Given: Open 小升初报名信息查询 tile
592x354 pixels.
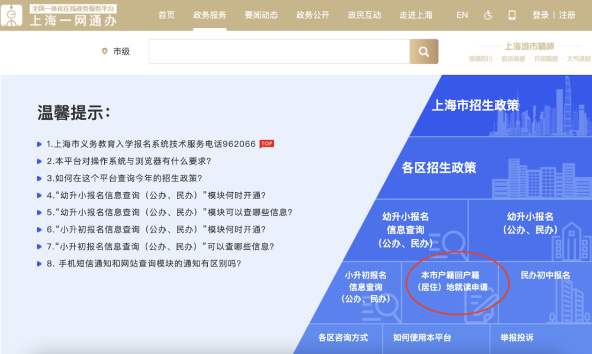Looking at the screenshot, I should click(365, 287).
